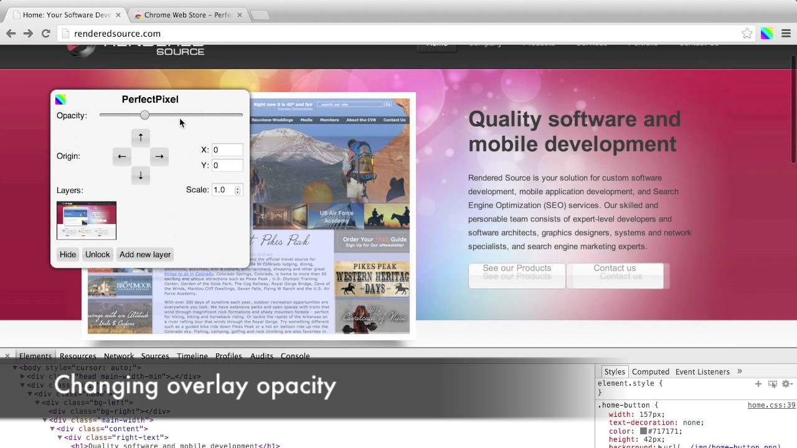Collapse the content div node

pos(52,429)
